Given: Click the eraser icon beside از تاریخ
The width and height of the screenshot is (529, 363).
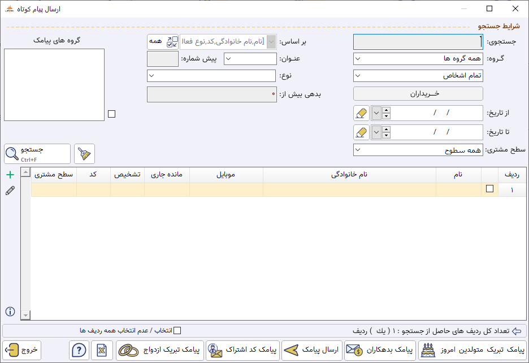Looking at the screenshot, I should (x=361, y=113).
